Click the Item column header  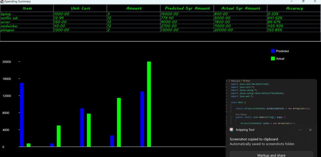pos(27,8)
